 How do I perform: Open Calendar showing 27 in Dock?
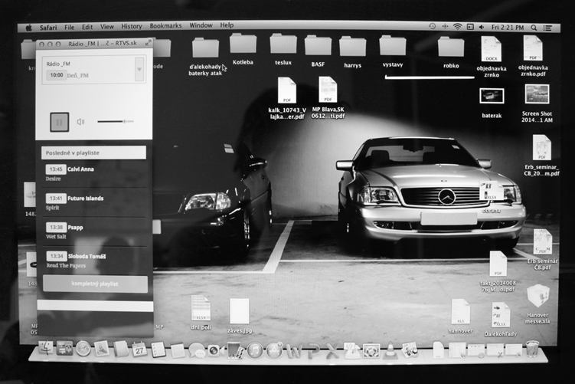pyautogui.click(x=139, y=350)
